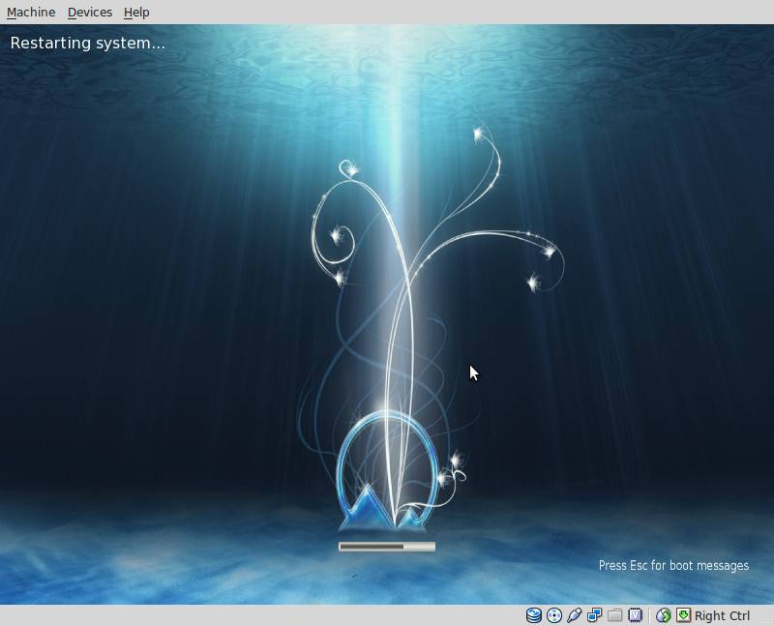Click the shared folders status icon
Screen dimensions: 774x626
[x=615, y=615]
